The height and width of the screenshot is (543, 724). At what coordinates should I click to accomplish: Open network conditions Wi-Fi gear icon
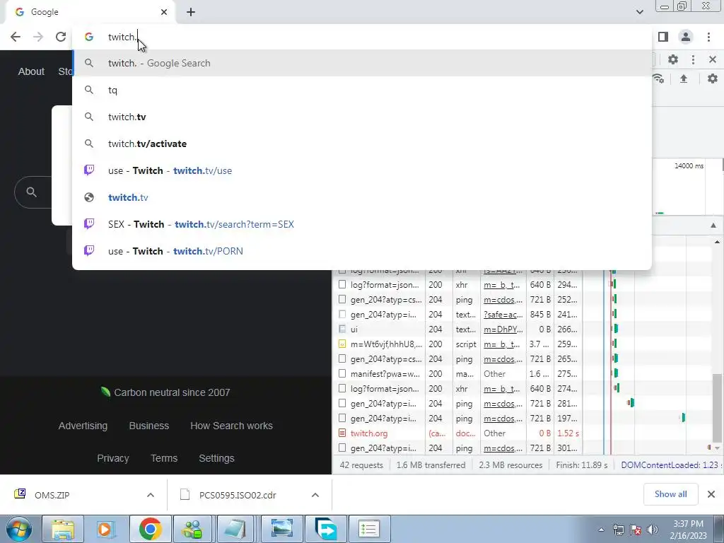[x=658, y=78]
